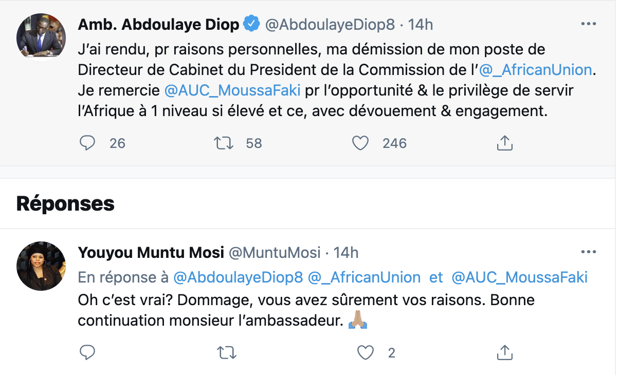619x375 pixels.
Task: Share Youyou Muntu Mosi's reply
Action: click(504, 353)
